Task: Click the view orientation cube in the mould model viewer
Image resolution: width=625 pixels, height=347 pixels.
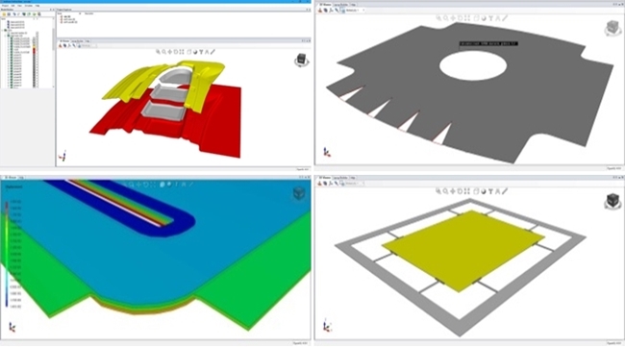Action: (x=302, y=60)
